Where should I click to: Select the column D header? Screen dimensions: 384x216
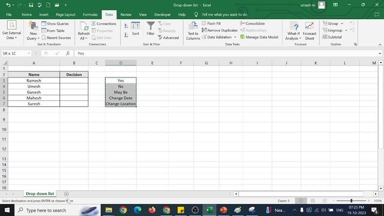[x=121, y=63]
